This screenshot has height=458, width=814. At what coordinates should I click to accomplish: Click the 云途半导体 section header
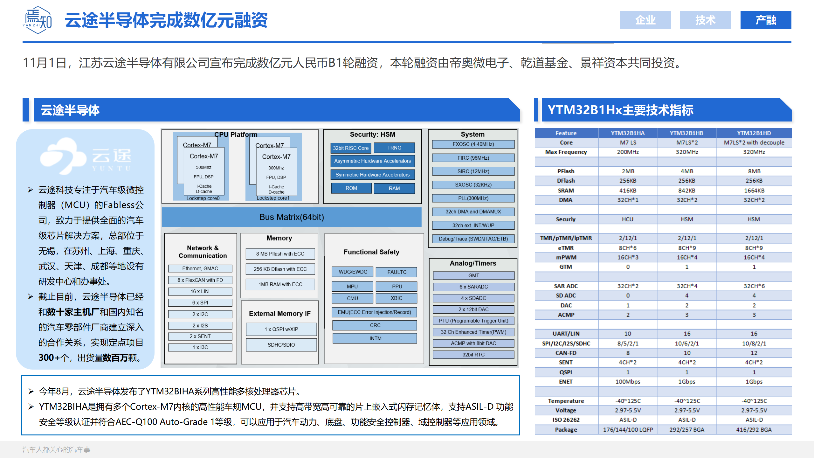(x=277, y=110)
